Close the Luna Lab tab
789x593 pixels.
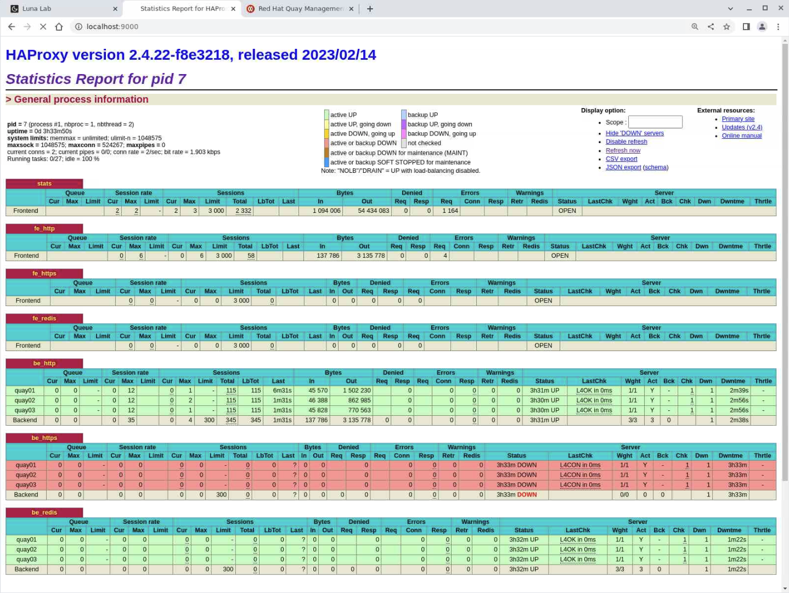point(115,9)
